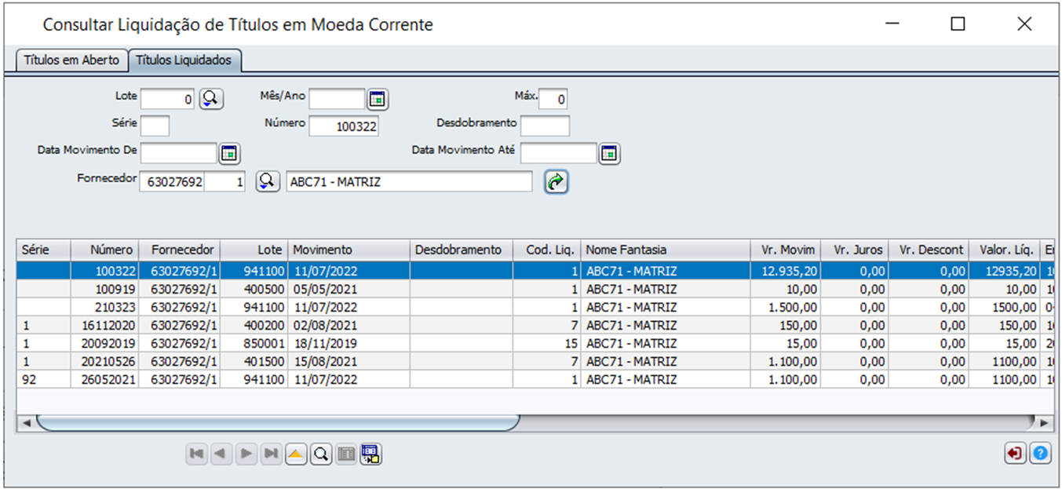
Task: Click the magnifier search button in bottom toolbar
Action: tap(321, 454)
